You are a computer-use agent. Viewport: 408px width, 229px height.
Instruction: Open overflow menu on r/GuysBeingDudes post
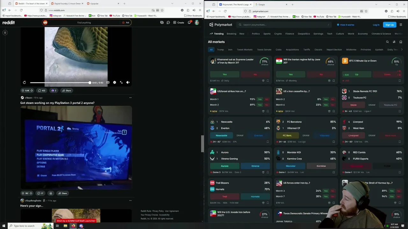pyautogui.click(x=130, y=201)
